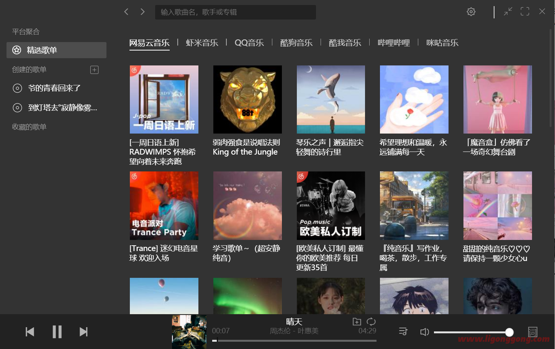Switch to the 咪咕音乐 tab
555x349 pixels.
coord(442,43)
